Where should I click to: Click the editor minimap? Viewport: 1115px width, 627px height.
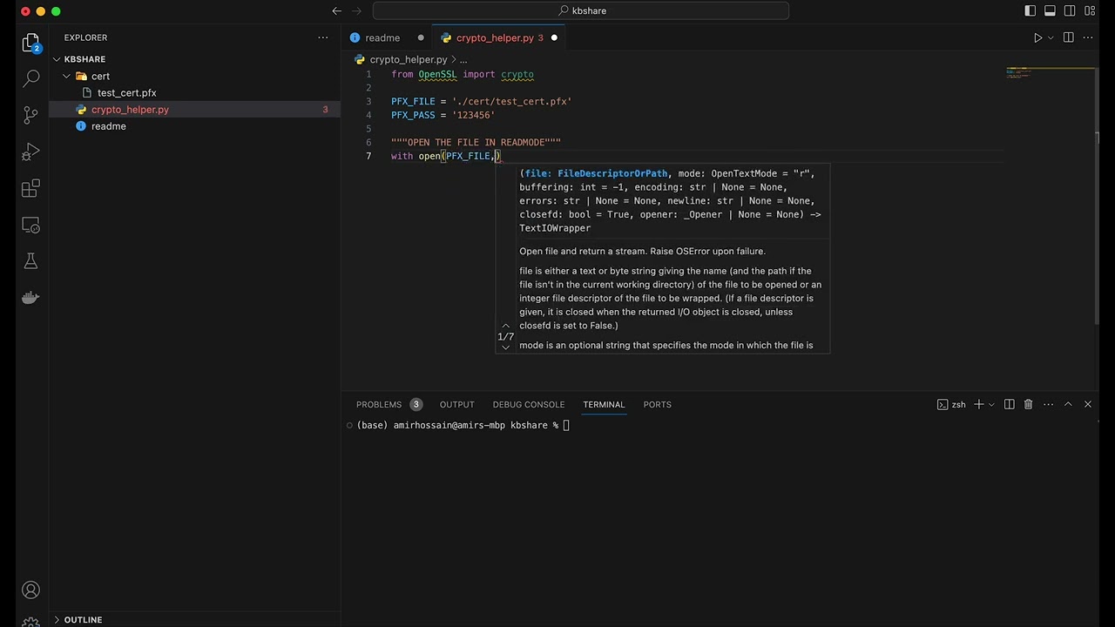[1049, 73]
